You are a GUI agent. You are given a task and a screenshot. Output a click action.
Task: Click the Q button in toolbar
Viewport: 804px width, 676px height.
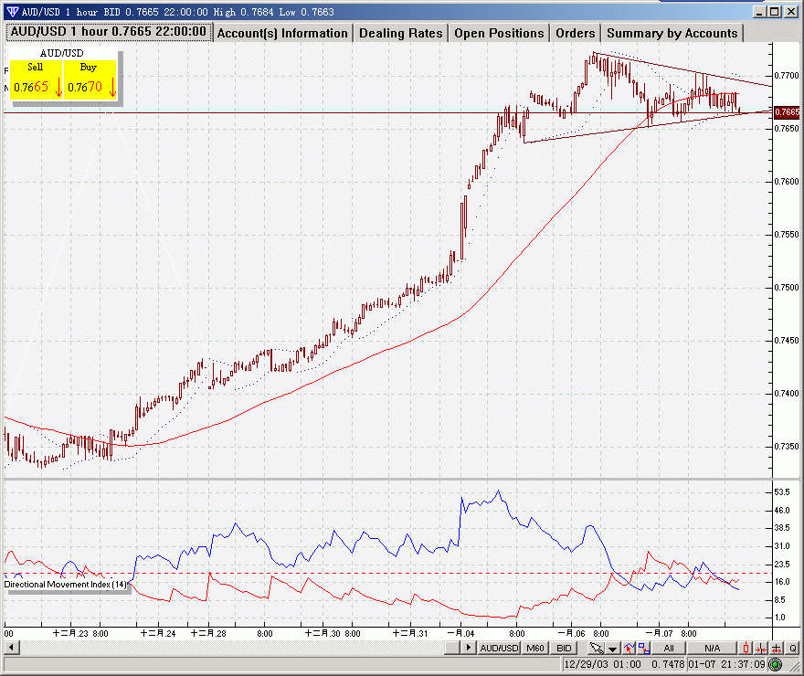(x=793, y=649)
